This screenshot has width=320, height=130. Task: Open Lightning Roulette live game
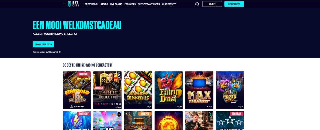[x=107, y=90]
